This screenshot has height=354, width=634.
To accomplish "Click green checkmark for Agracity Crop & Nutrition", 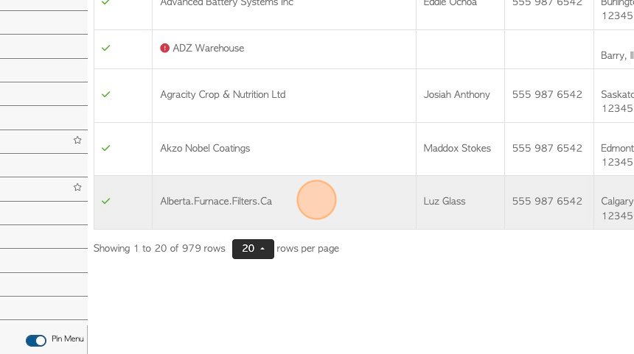I will coord(106,94).
